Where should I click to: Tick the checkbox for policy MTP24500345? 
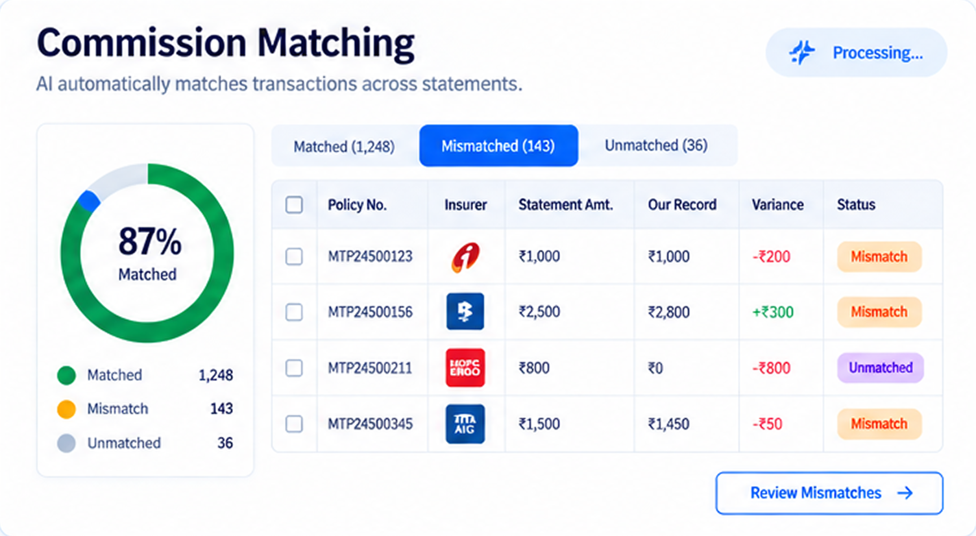click(x=294, y=424)
